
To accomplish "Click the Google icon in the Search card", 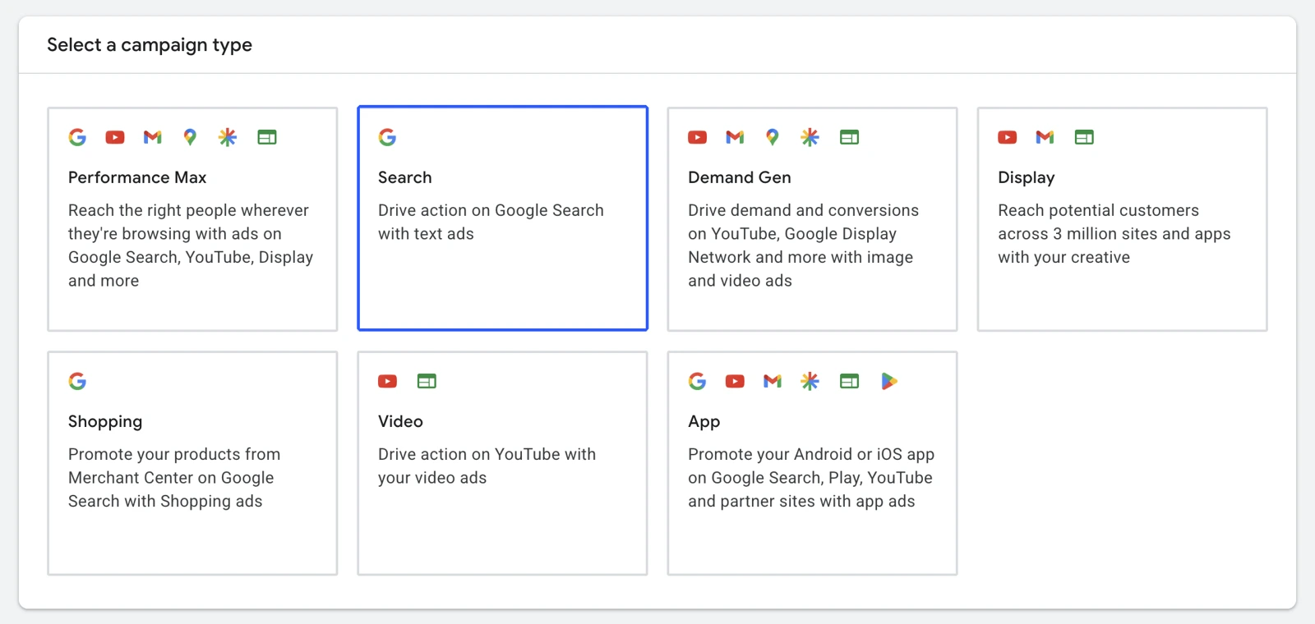I will (387, 137).
